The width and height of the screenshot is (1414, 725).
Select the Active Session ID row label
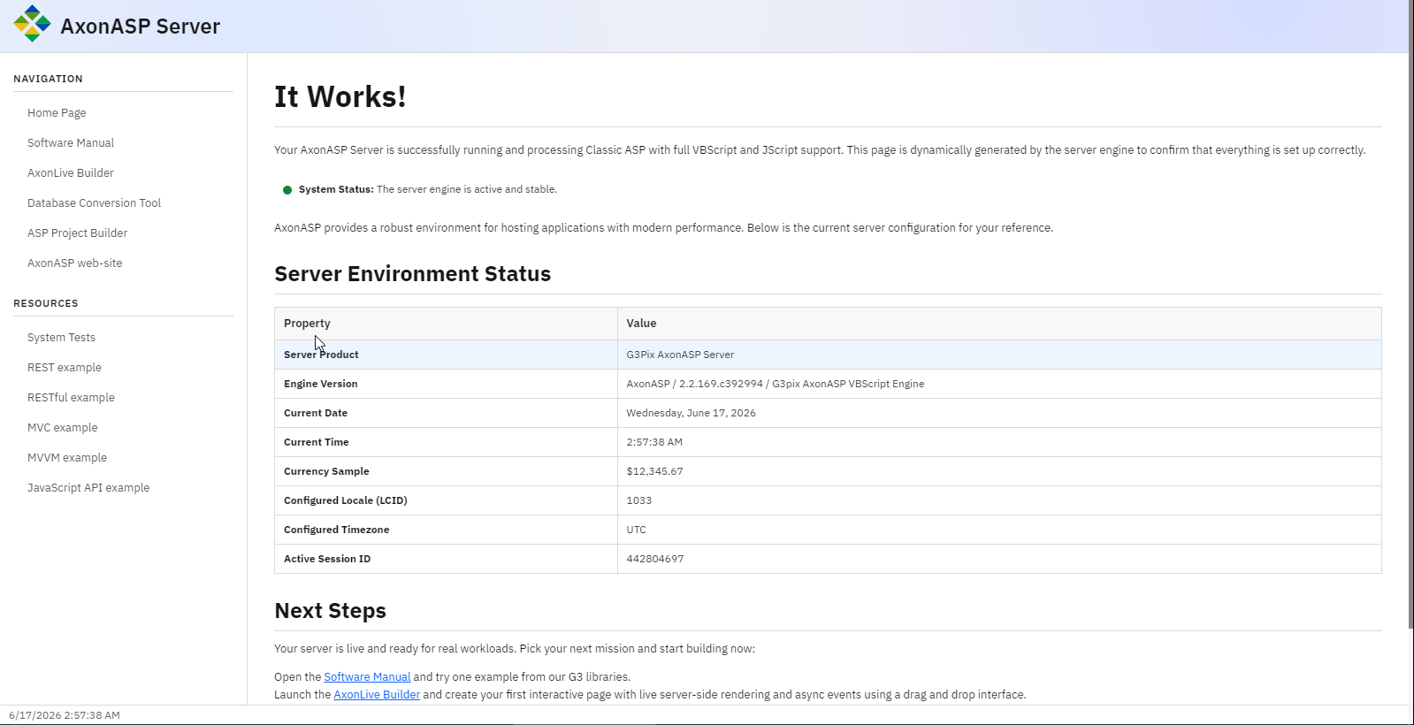click(x=327, y=559)
